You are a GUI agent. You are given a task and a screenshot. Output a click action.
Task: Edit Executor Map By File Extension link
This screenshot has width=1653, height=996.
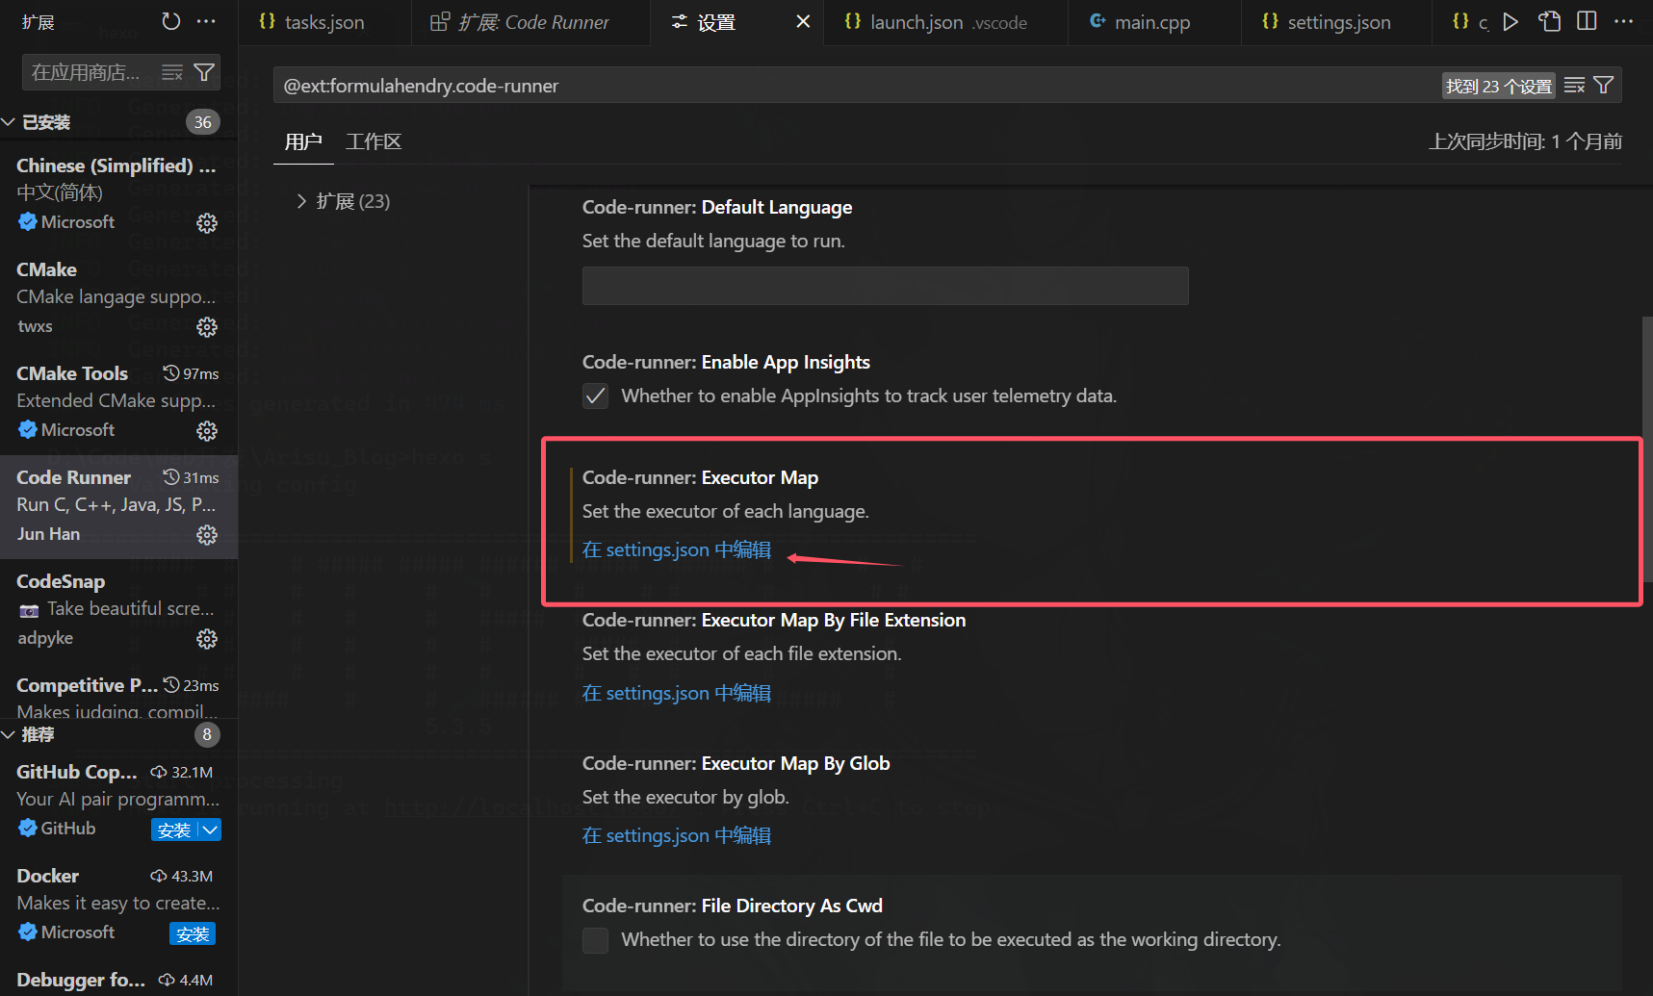tap(677, 693)
